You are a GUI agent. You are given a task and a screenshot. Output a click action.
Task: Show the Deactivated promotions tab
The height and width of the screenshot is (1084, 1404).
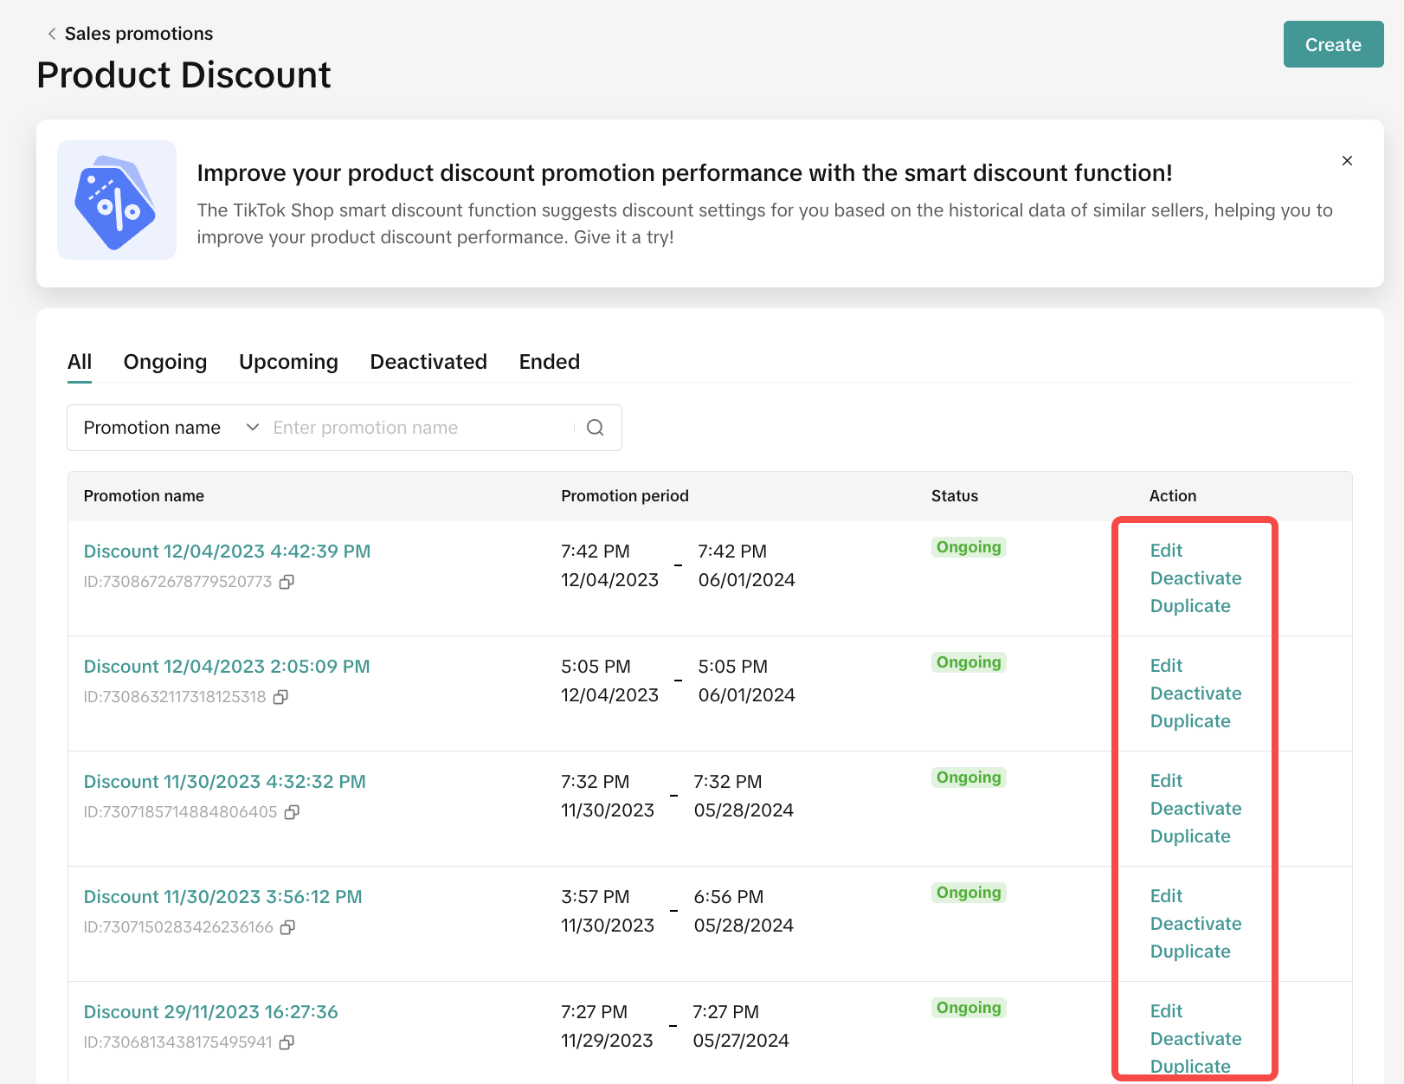(428, 362)
